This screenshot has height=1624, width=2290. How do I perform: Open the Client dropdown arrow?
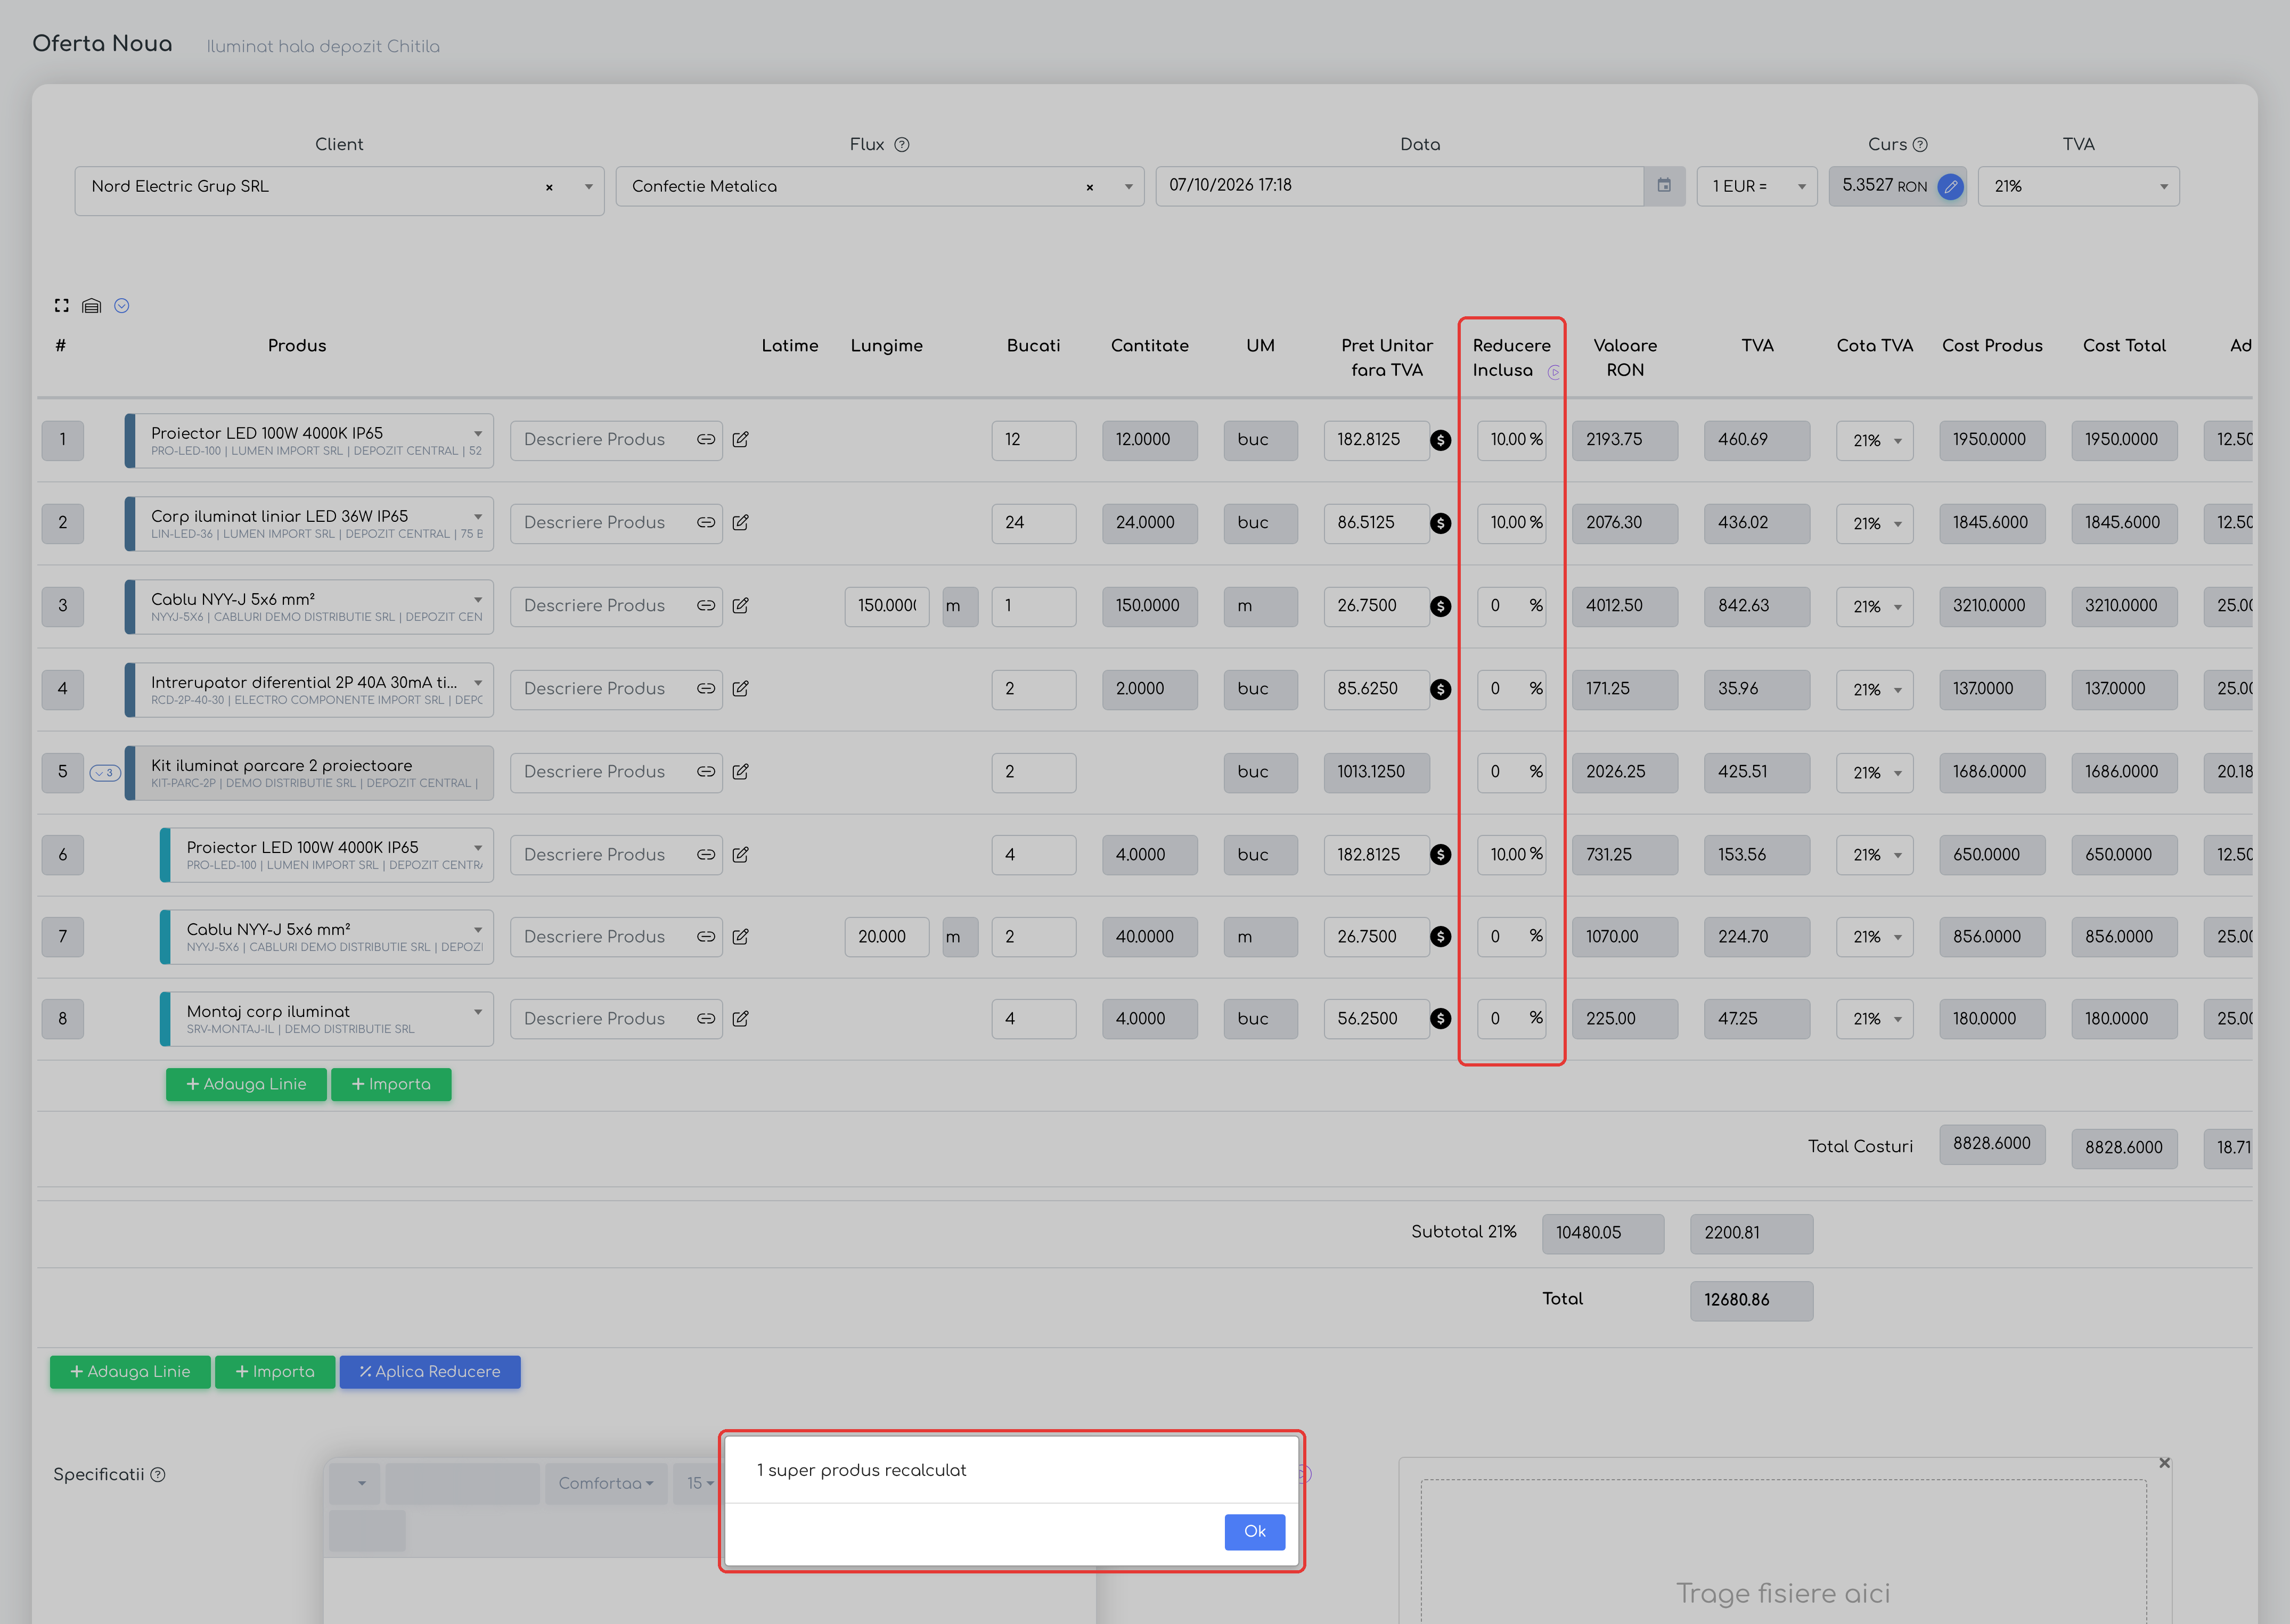(589, 187)
